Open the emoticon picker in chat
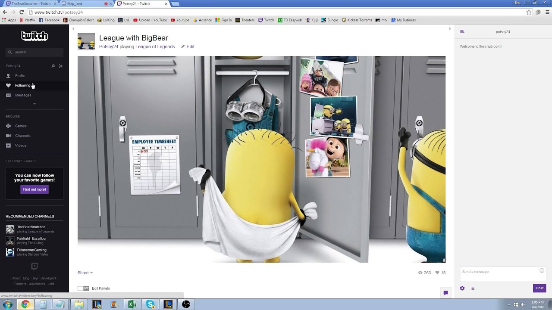Image resolution: width=552 pixels, height=310 pixels. [542, 271]
